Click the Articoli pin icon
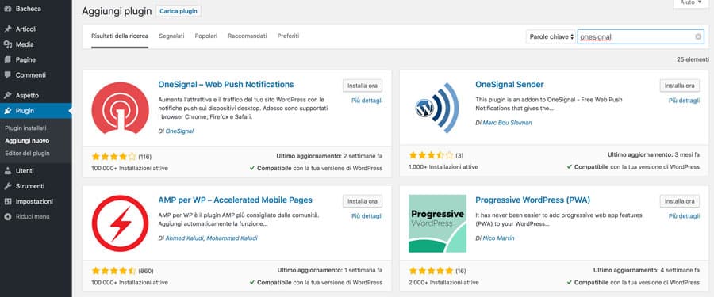This screenshot has width=714, height=297. [x=7, y=29]
